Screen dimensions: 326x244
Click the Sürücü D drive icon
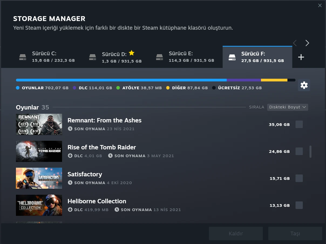coord(93,57)
